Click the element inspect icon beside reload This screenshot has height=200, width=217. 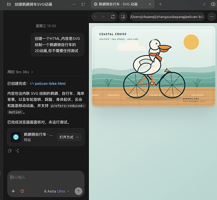pyautogui.click(x=123, y=17)
